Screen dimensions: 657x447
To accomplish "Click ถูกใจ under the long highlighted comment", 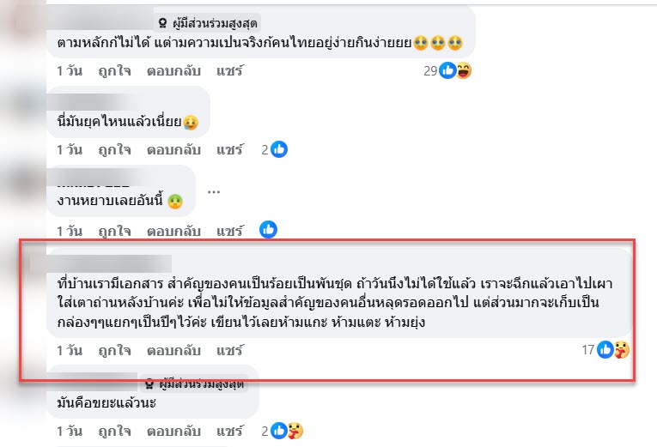I will (x=114, y=350).
